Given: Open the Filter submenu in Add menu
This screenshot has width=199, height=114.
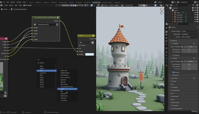Looking at the screenshot, I should pos(47,75).
